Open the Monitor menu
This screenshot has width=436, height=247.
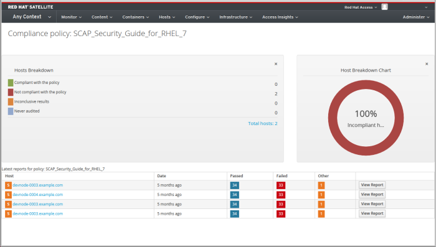click(x=72, y=17)
